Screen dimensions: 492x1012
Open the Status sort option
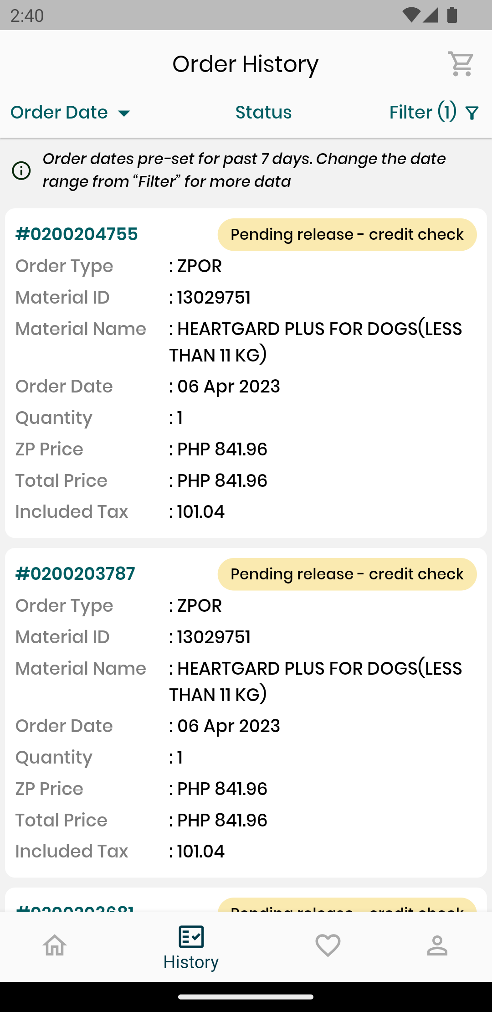(x=263, y=113)
